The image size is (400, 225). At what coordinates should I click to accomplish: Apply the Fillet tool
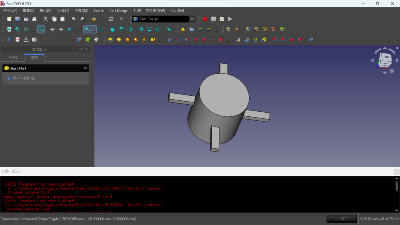pyautogui.click(x=275, y=39)
